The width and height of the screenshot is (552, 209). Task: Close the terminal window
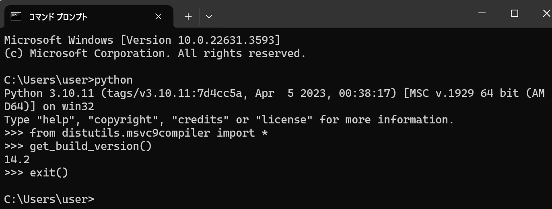tap(546, 13)
